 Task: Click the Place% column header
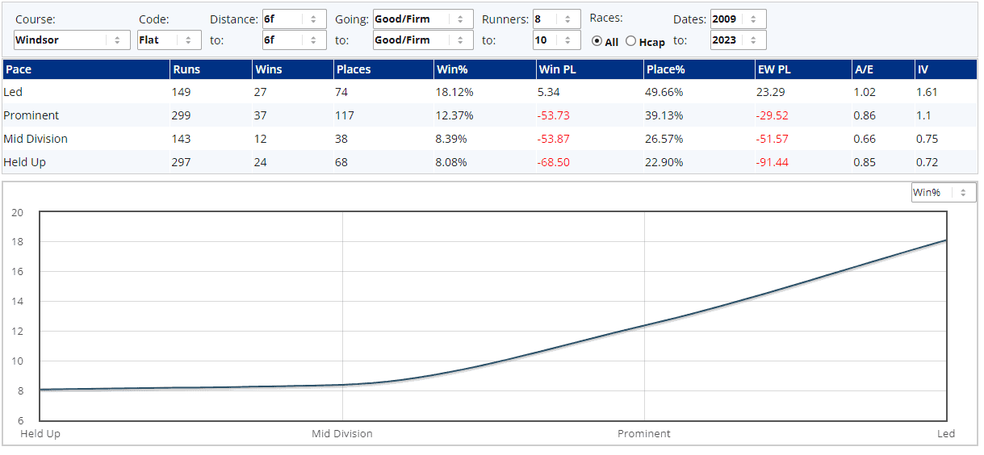pos(666,69)
